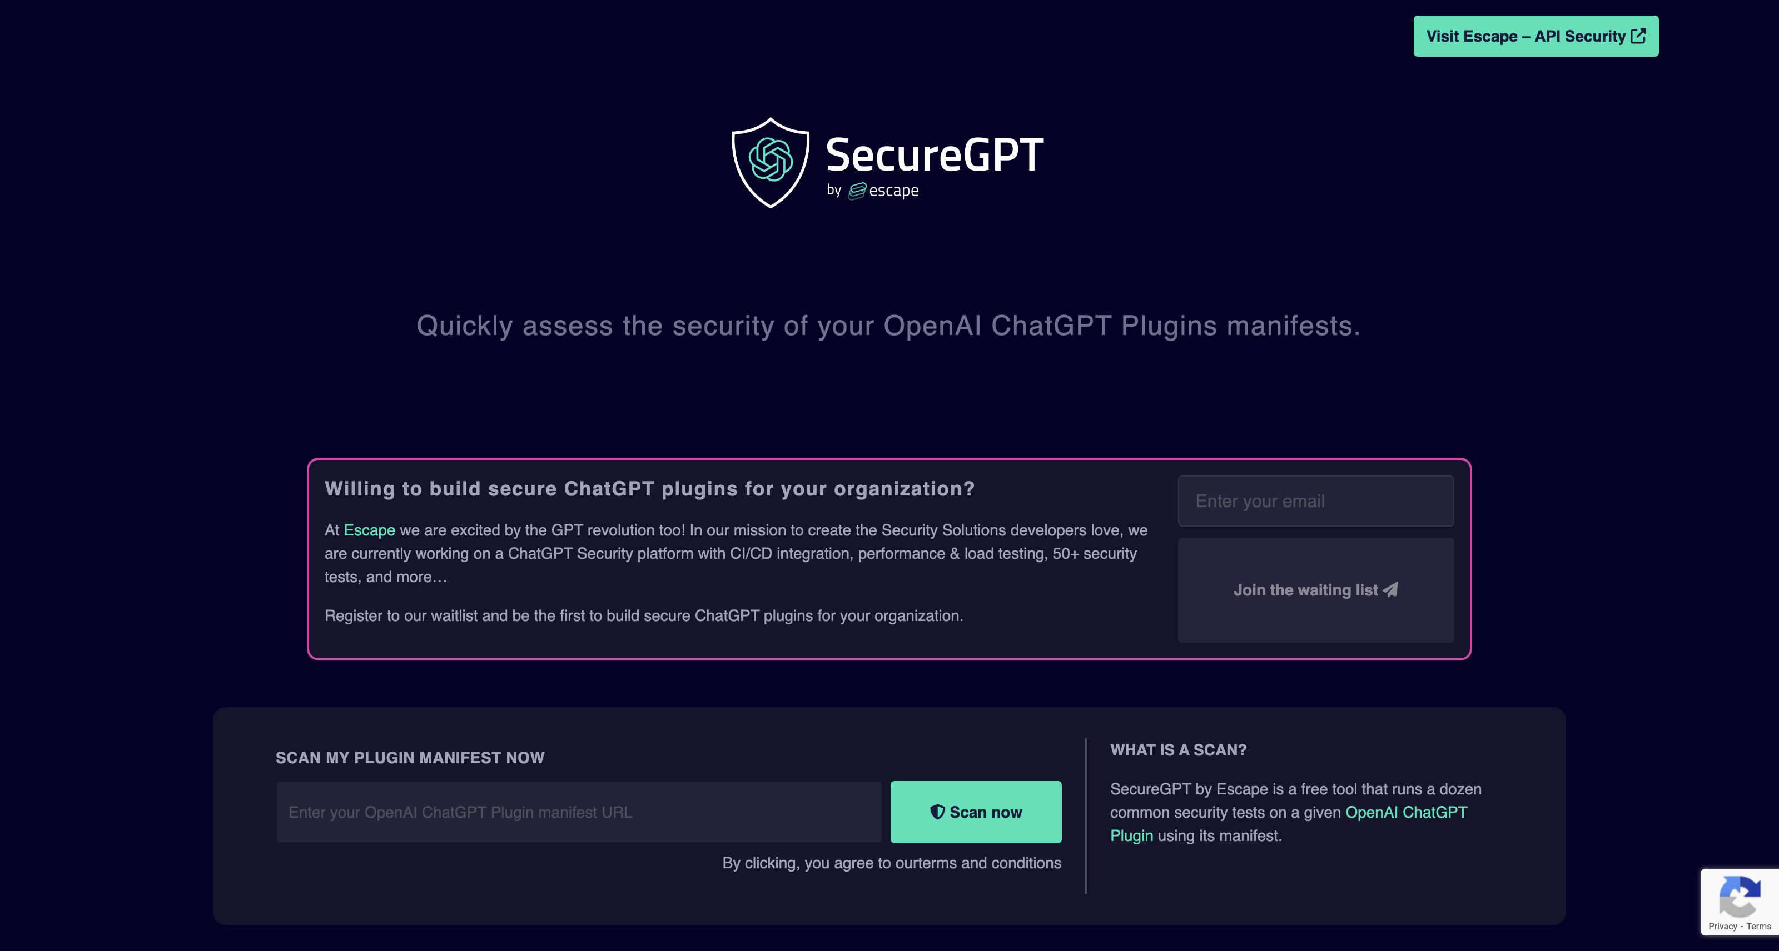
Task: Click the shield icon on Scan now button
Action: tap(937, 812)
